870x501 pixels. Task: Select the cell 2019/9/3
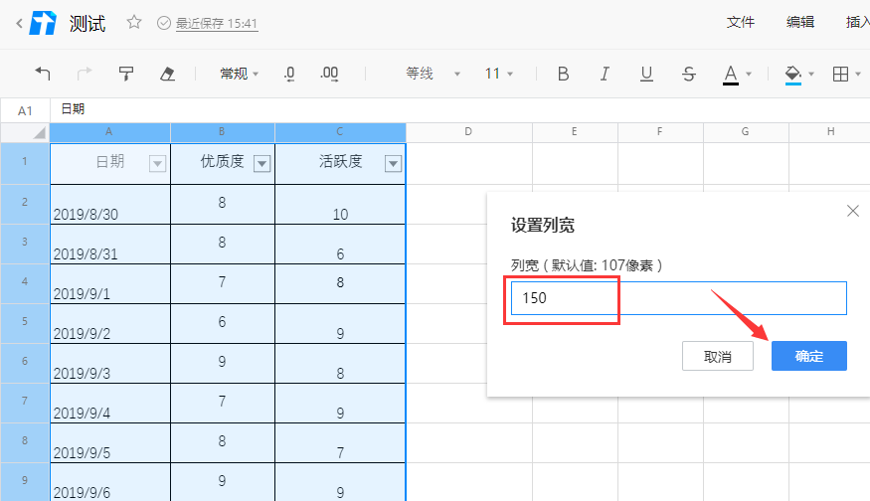click(x=109, y=364)
